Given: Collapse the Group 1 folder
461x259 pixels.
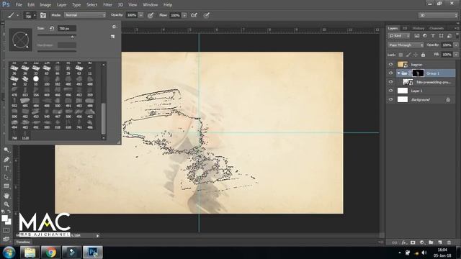Looking at the screenshot, I should [398, 73].
